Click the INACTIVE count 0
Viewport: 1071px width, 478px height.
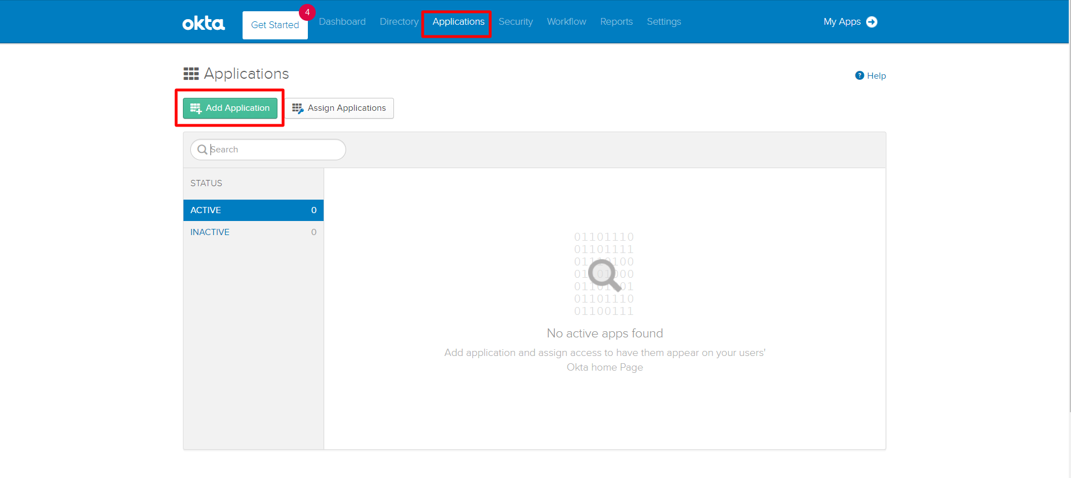point(314,232)
